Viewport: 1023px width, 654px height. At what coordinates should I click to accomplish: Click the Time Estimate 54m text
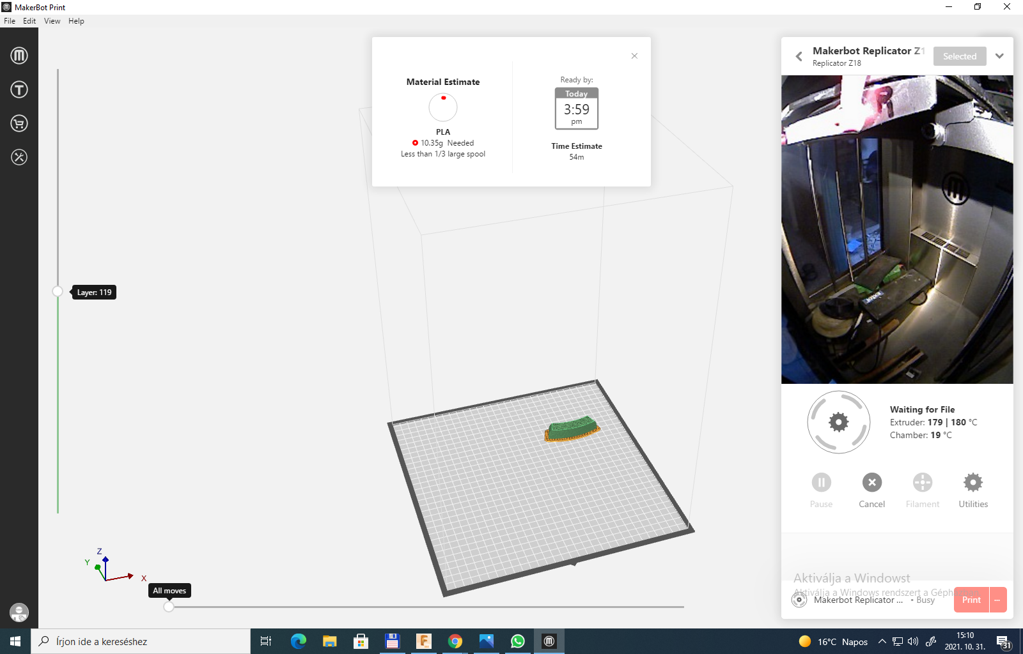(x=577, y=151)
